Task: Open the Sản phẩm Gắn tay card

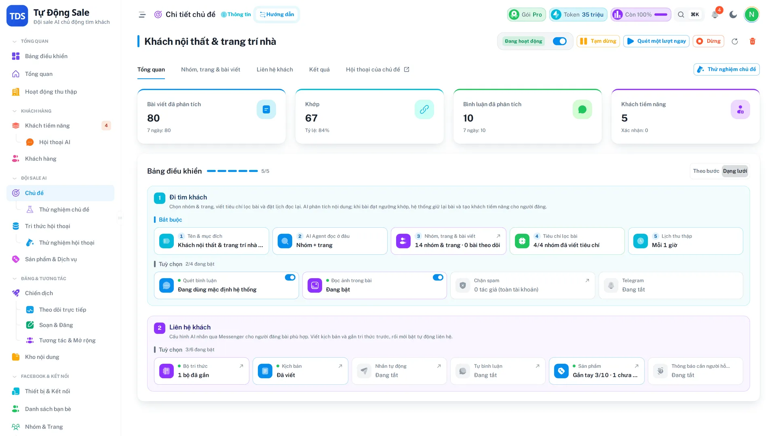Action: point(597,371)
